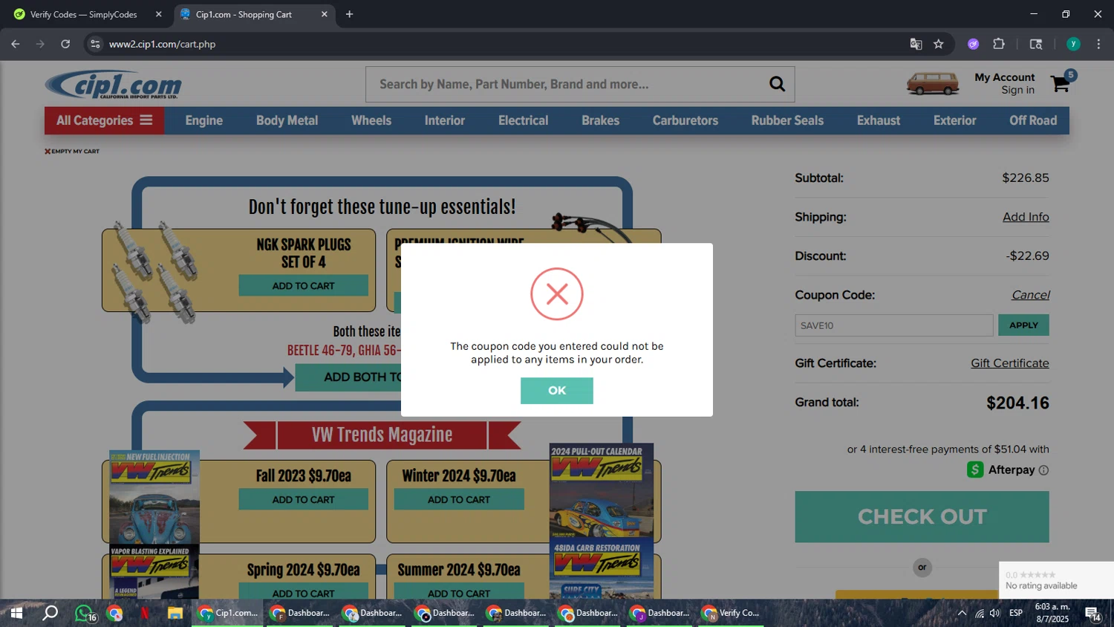Open All Categories hamburger menu
Screen dimensions: 1114x627
pyautogui.click(x=104, y=120)
